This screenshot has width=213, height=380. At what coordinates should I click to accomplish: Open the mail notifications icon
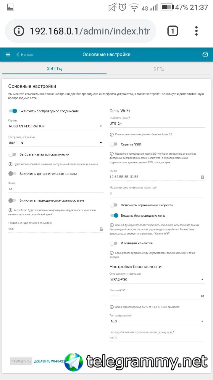pyautogui.click(x=205, y=55)
